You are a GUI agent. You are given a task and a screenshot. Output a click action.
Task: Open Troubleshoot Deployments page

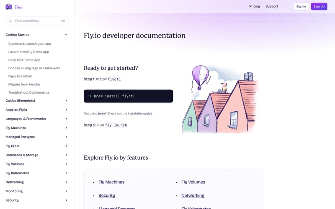[29, 92]
